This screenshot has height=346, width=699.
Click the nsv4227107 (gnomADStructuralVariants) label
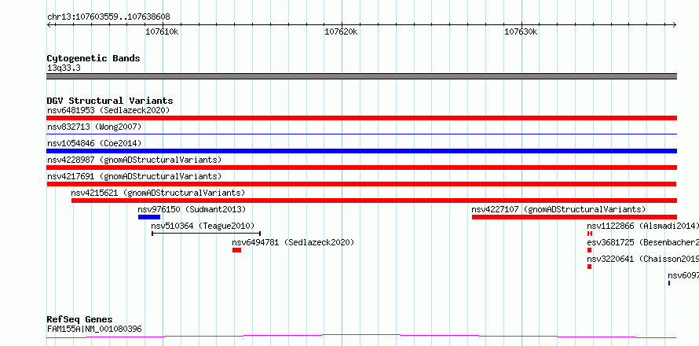[x=558, y=209]
